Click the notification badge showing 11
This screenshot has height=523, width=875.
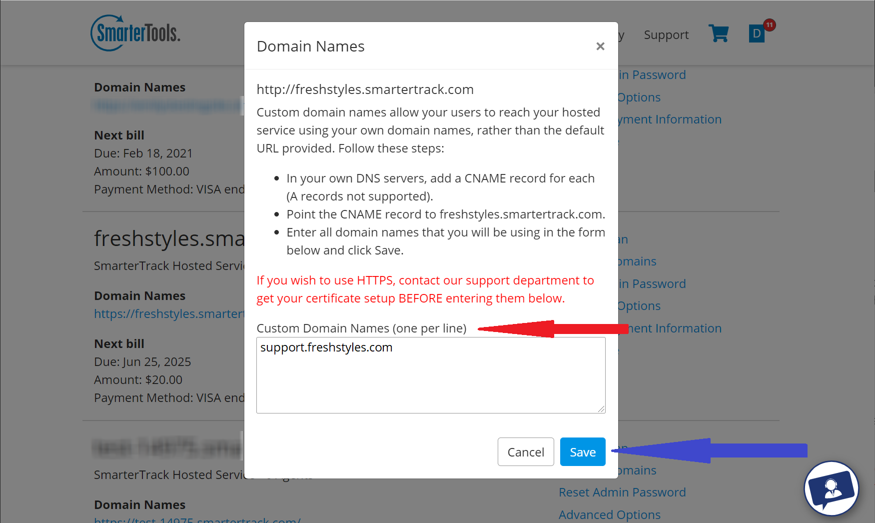click(770, 25)
